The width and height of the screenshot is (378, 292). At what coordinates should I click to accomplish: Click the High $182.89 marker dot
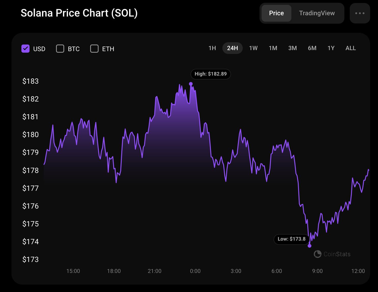coord(191,84)
